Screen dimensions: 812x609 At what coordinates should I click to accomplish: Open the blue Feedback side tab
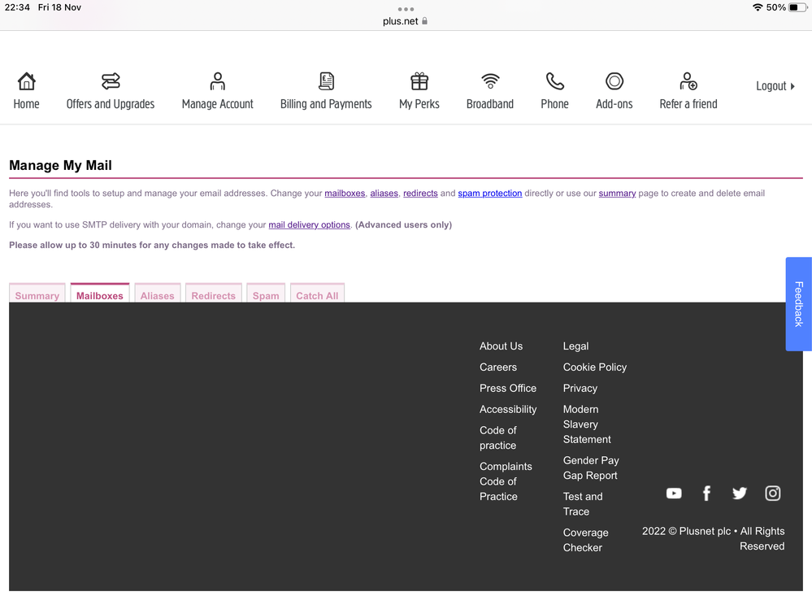(x=798, y=304)
